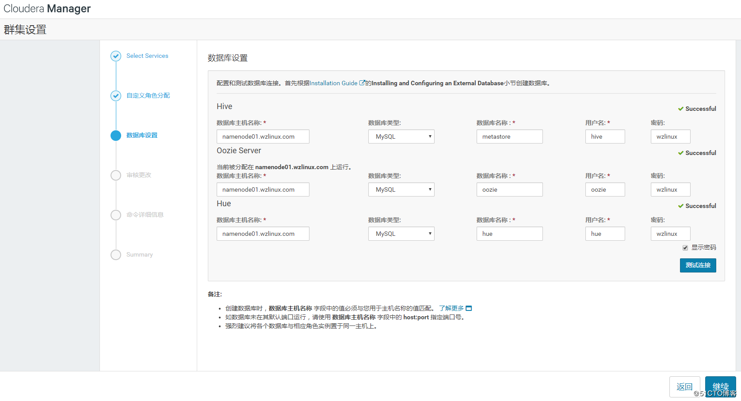Click the Hue password input field

[670, 234]
